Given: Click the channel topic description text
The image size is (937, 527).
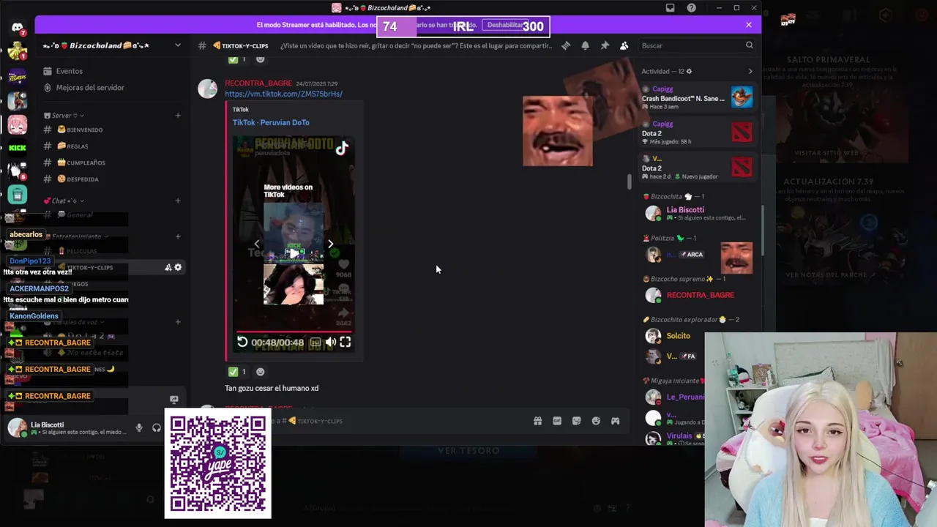Looking at the screenshot, I should point(417,45).
